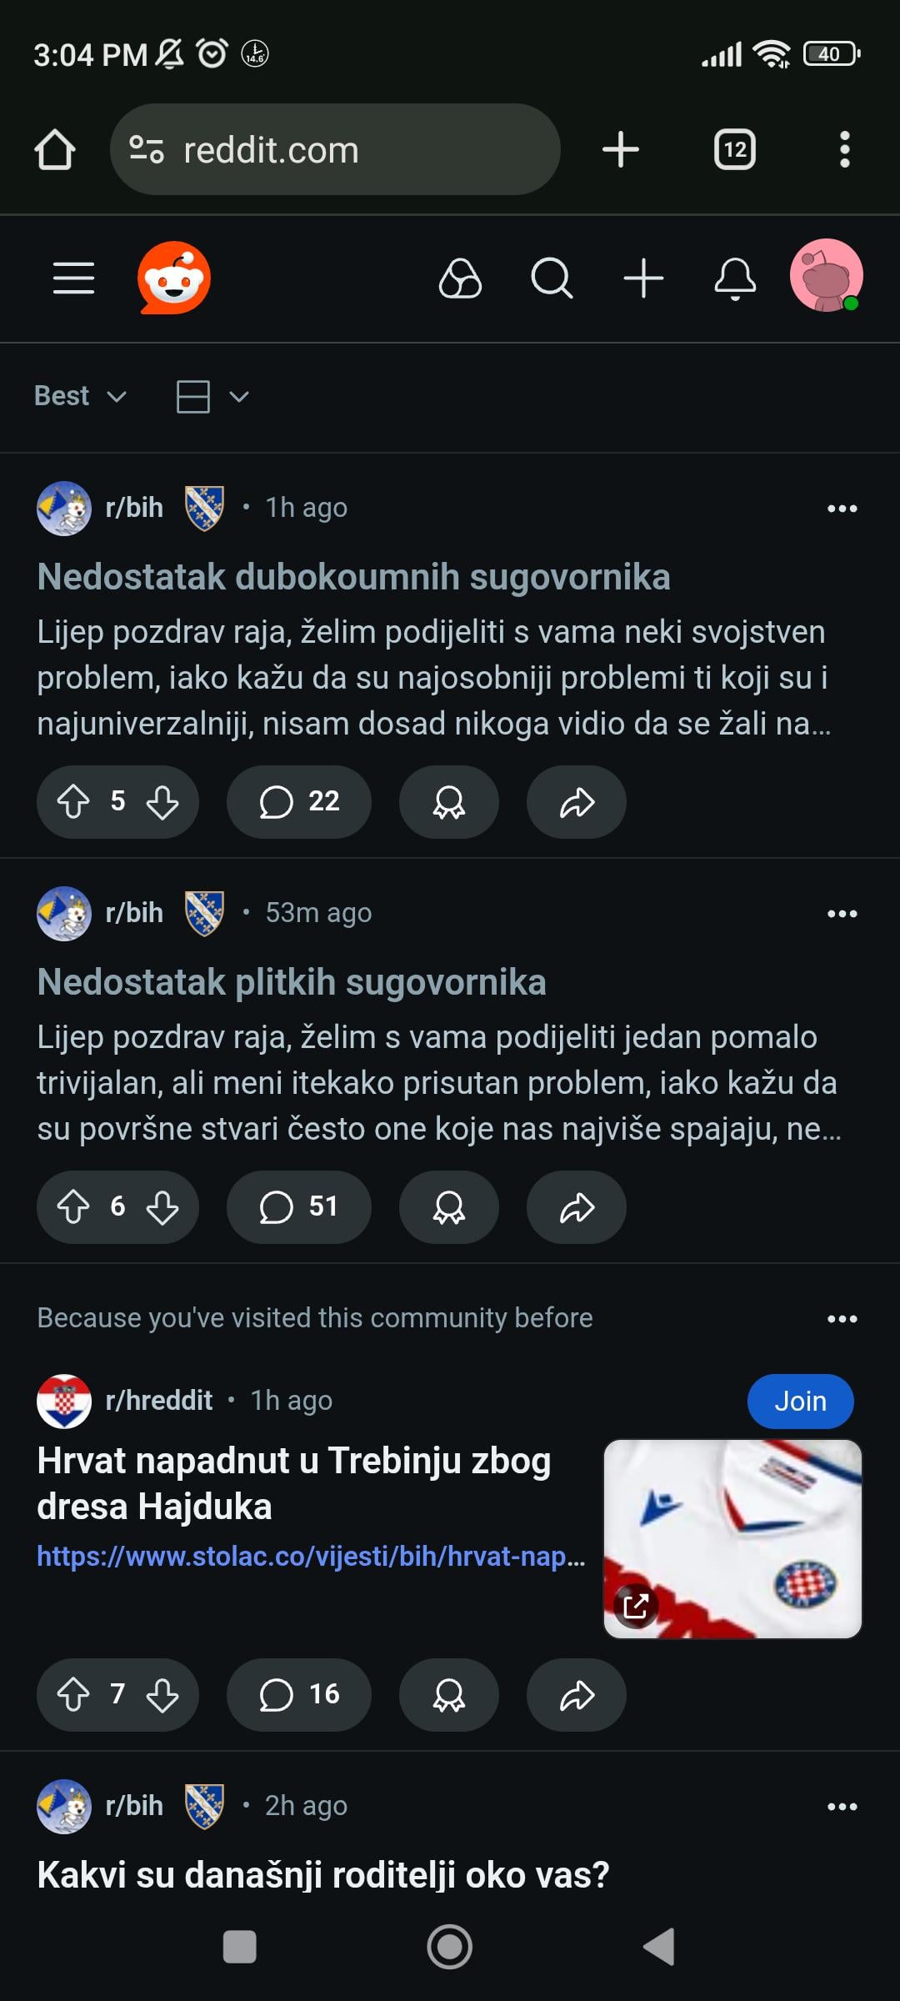Open Reddit search magnifier
The width and height of the screenshot is (900, 2001).
pyautogui.click(x=552, y=278)
